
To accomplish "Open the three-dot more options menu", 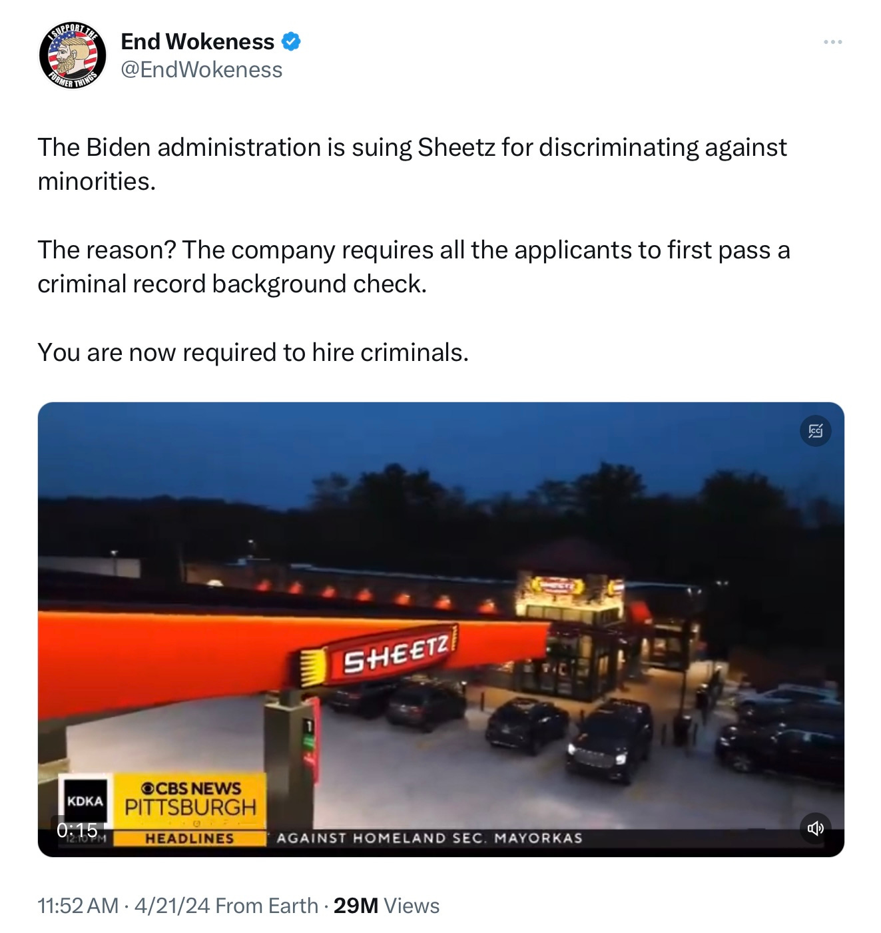I will (832, 42).
